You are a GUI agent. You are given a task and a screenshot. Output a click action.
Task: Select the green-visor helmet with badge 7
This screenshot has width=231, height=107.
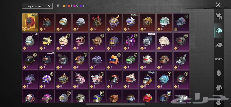(x=131, y=60)
